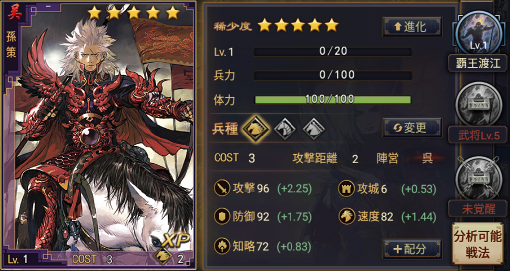Select the second grey horse troop icon
The height and width of the screenshot is (271, 510).
[x=285, y=129]
